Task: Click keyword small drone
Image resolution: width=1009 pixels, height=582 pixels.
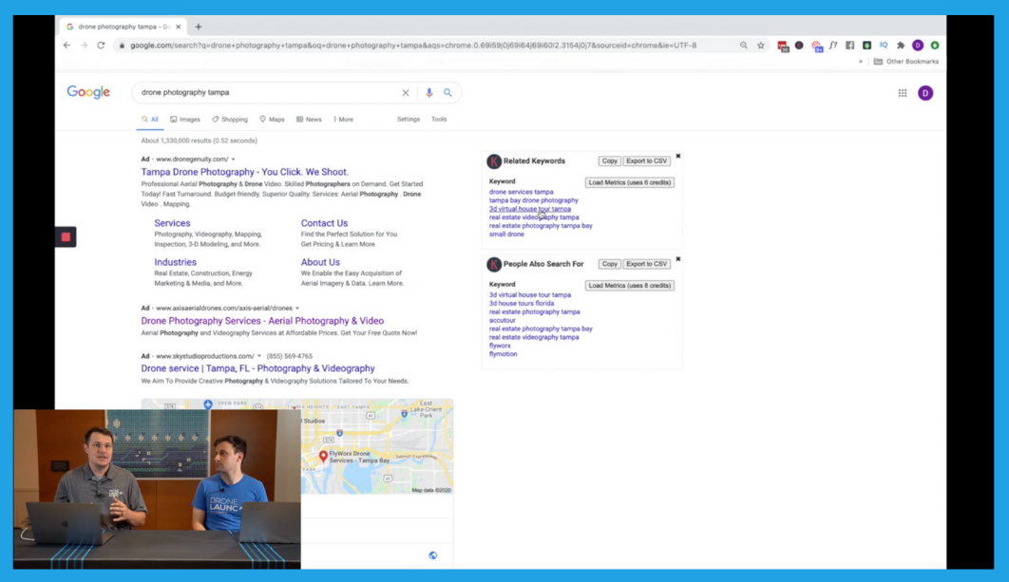Action: pyautogui.click(x=506, y=235)
